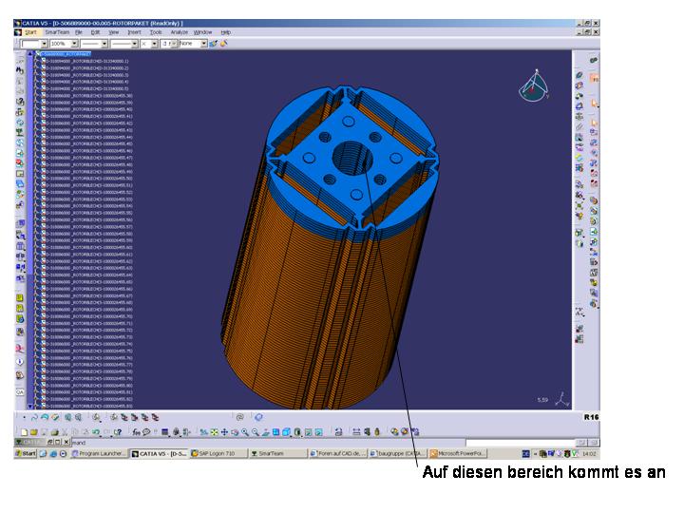Viewport: 684px width, 513px height.
Task: Open the Insert menu
Action: (134, 32)
